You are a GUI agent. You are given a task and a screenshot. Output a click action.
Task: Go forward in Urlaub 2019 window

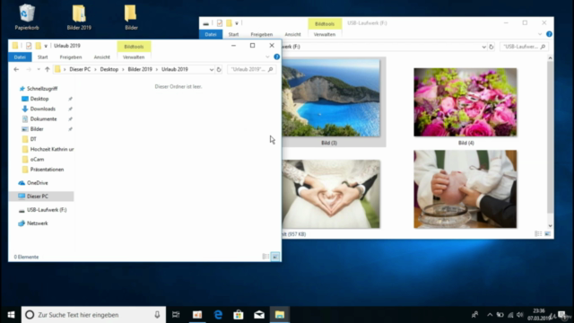click(x=28, y=69)
